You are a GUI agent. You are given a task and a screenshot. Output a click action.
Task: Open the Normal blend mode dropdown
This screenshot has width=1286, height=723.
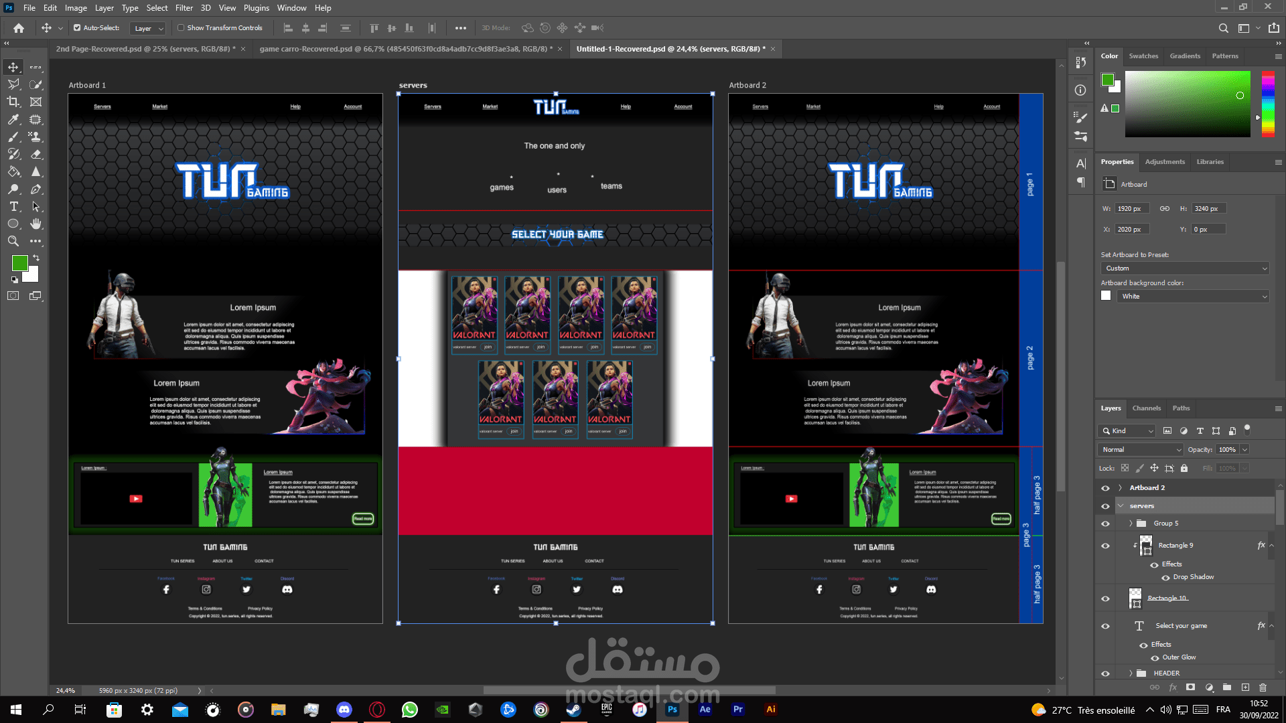tap(1140, 449)
